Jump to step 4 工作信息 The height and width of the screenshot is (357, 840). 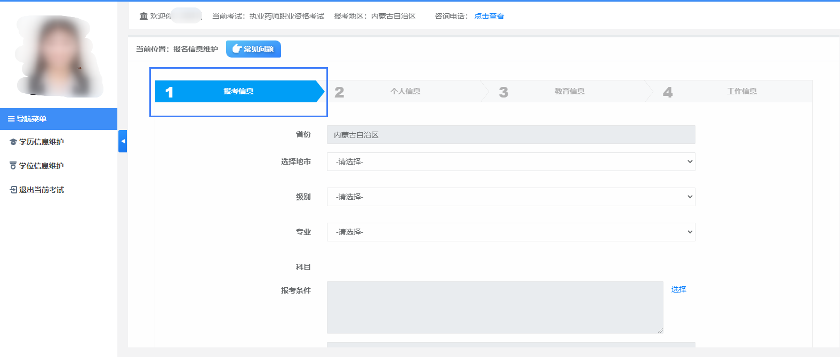coord(741,92)
